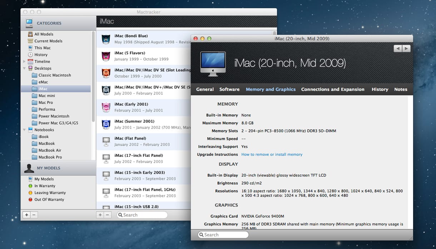Focus the search field in iMac detail window

223,235
